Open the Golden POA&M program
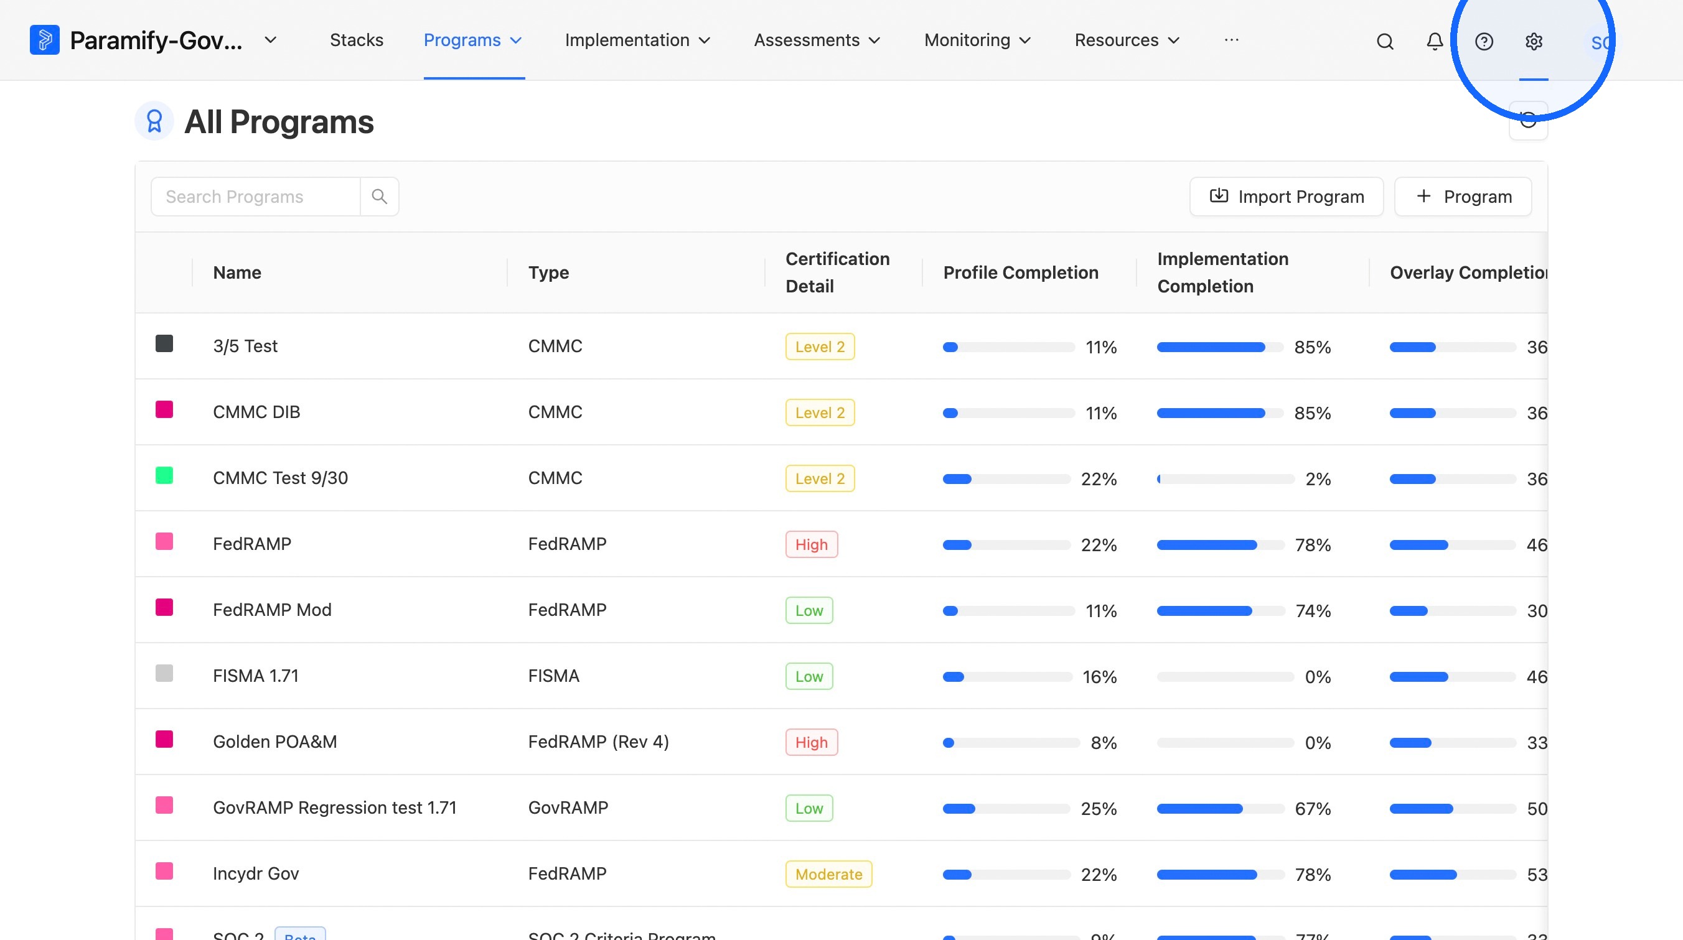The height and width of the screenshot is (940, 1683). click(275, 742)
